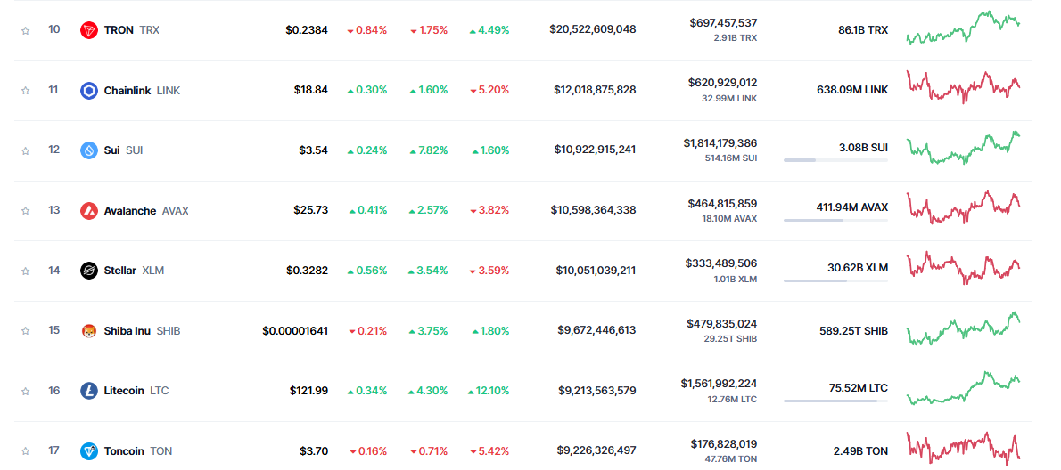Image resolution: width=1061 pixels, height=470 pixels.
Task: Open the Chainlink LINK coin page
Action: [142, 91]
